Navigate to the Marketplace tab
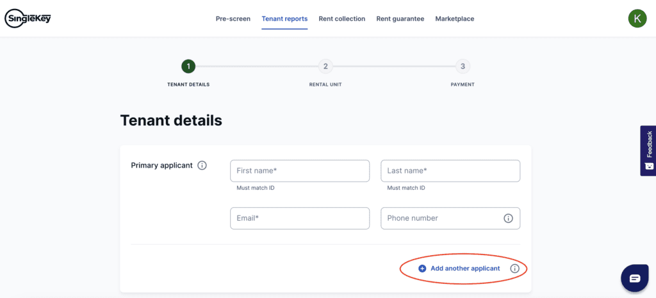This screenshot has width=656, height=298. [455, 19]
